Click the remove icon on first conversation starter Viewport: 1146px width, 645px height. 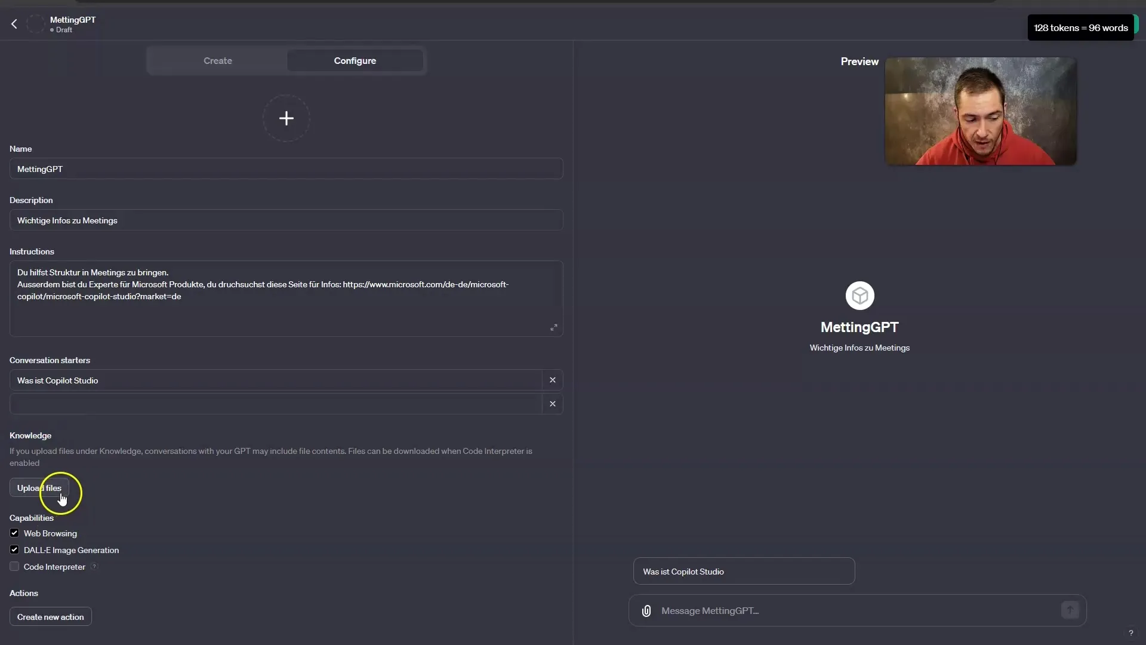(x=553, y=380)
